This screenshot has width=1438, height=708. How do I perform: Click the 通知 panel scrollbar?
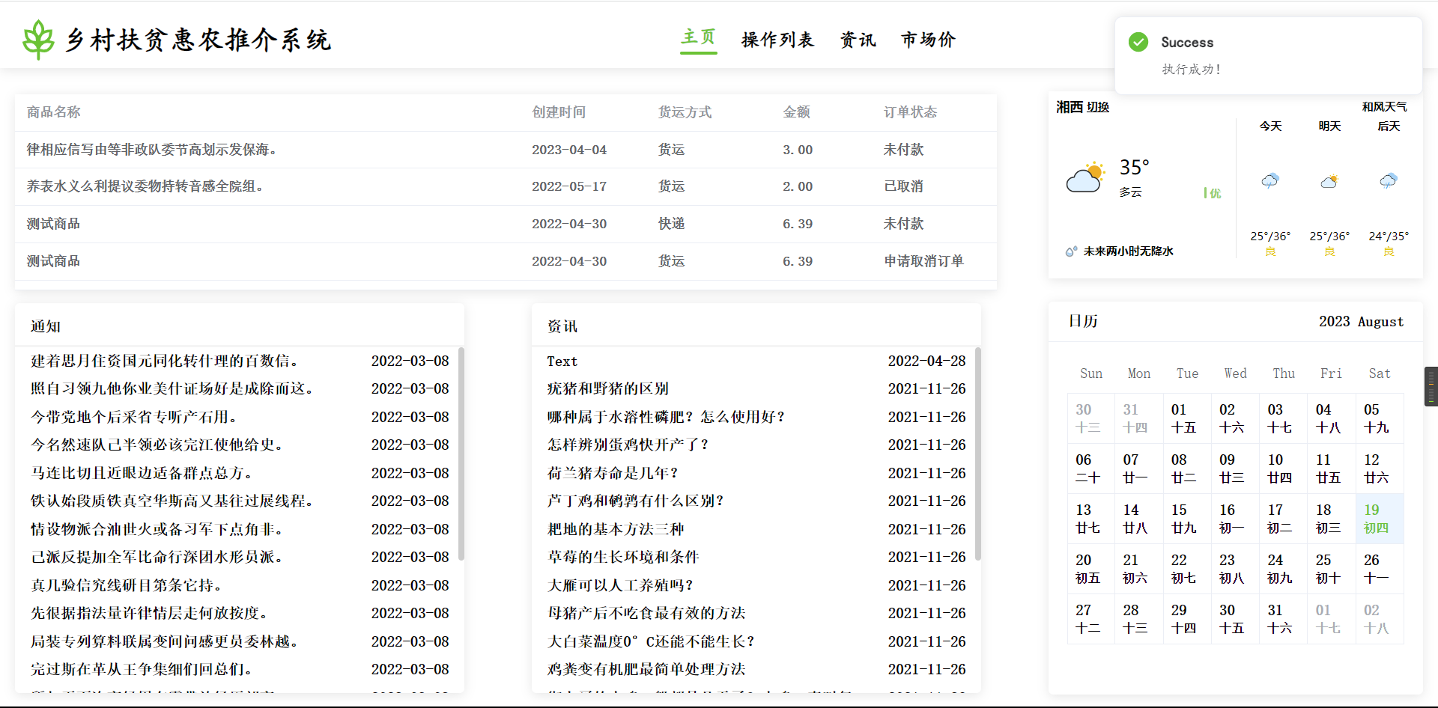click(461, 454)
